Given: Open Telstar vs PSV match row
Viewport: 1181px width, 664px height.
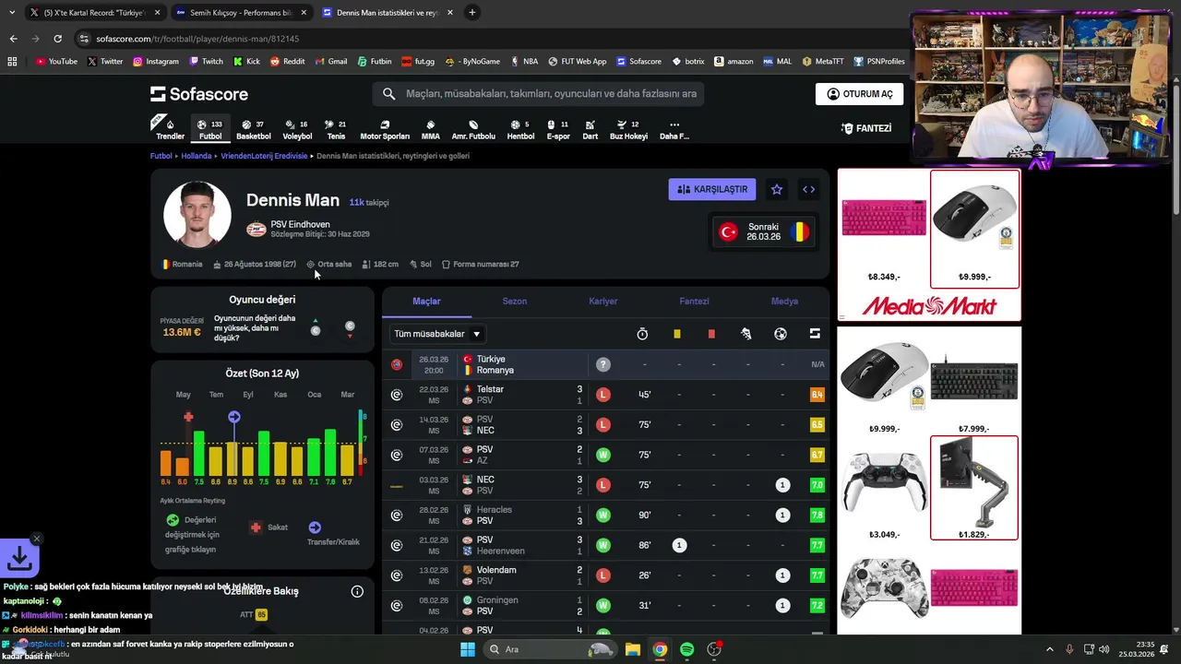Looking at the screenshot, I should (605, 395).
